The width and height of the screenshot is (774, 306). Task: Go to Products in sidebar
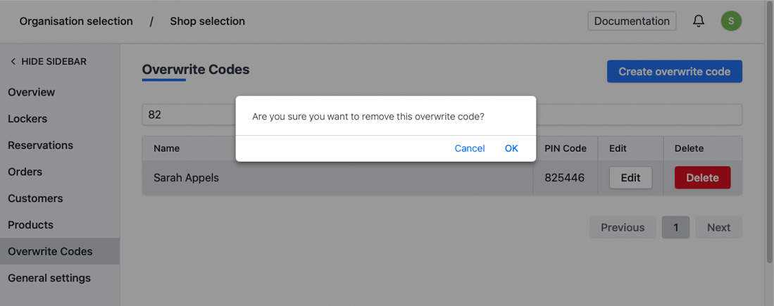(30, 225)
